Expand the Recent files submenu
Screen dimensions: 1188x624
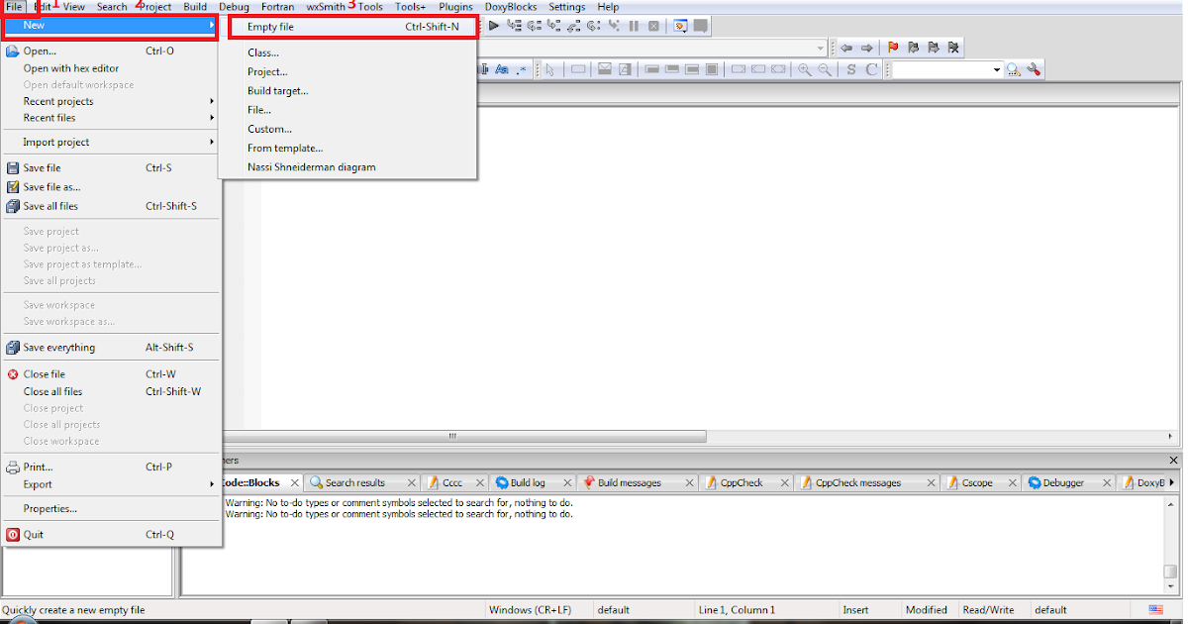pos(59,117)
